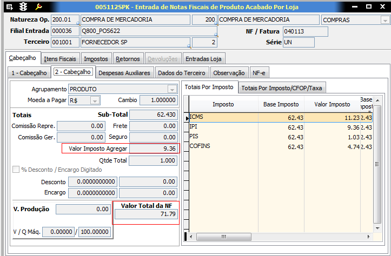Click the Comissão Repre. value field

[81, 126]
